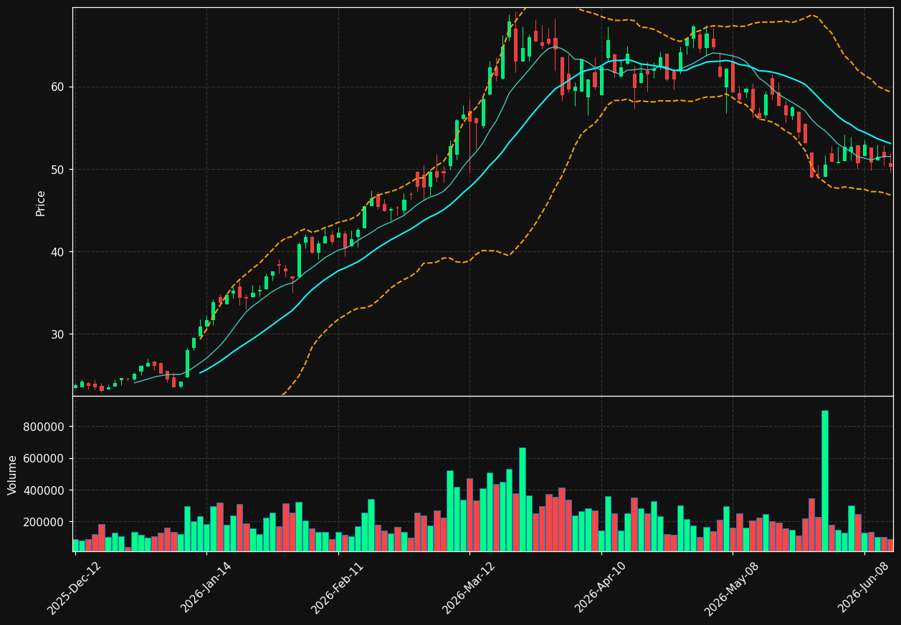Viewport: 901px width, 625px height.
Task: Click the date label 2026-Jan-14
Action: [x=206, y=588]
